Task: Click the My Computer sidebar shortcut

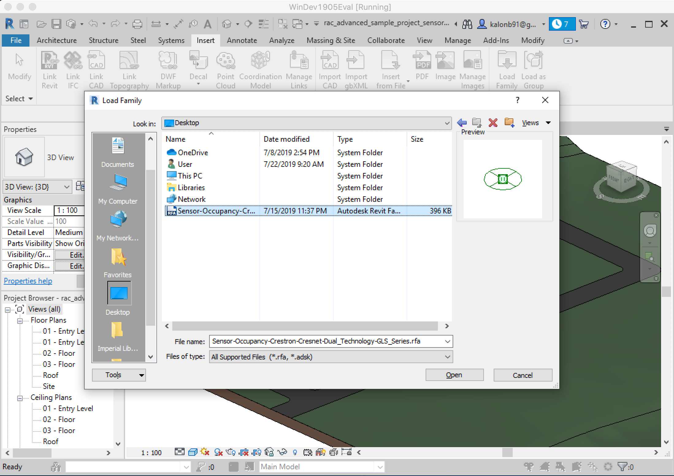Action: point(118,188)
